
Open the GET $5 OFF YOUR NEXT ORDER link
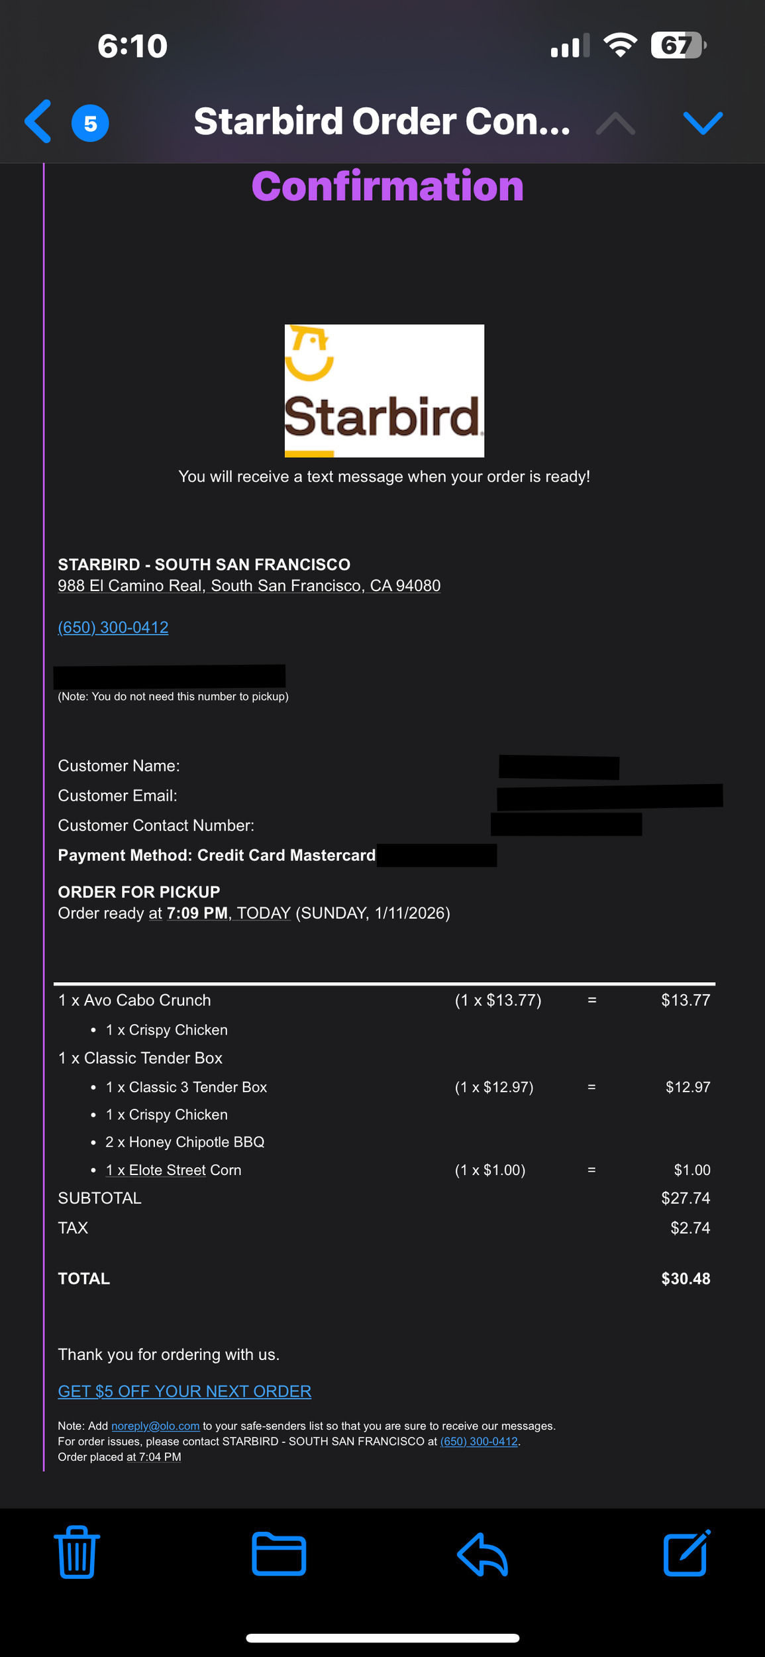pyautogui.click(x=184, y=1391)
